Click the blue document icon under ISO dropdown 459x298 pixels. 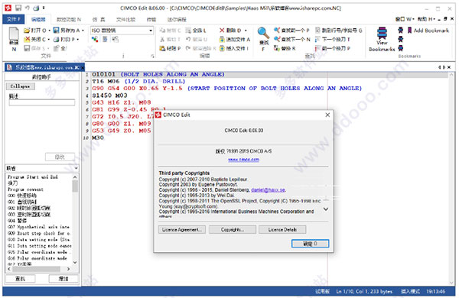coord(105,39)
